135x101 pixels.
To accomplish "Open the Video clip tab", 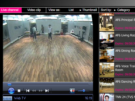I will pos(34,10).
